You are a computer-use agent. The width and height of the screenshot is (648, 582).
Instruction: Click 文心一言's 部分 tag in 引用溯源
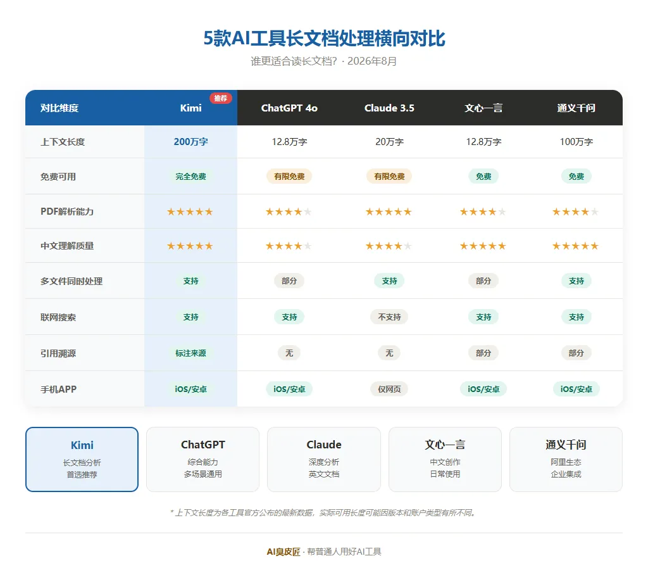[x=483, y=353]
